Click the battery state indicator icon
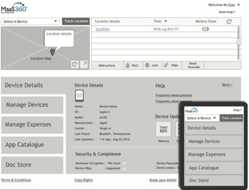249x190 pixels. 205,29
